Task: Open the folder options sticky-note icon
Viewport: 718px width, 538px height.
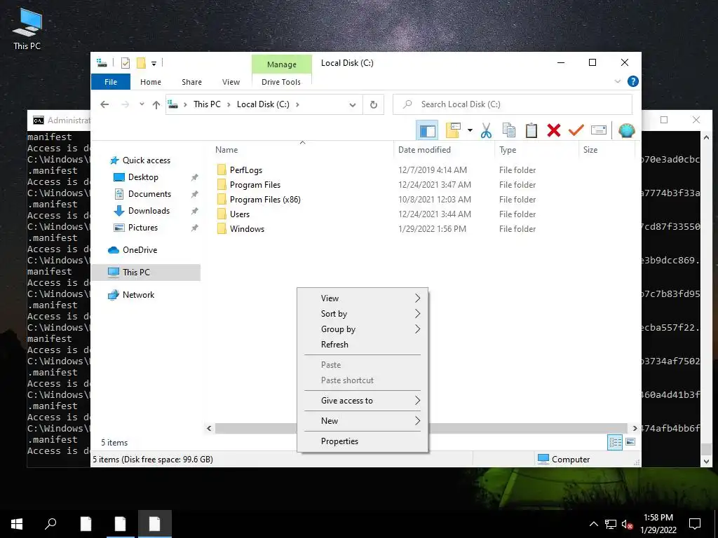Action: point(453,130)
